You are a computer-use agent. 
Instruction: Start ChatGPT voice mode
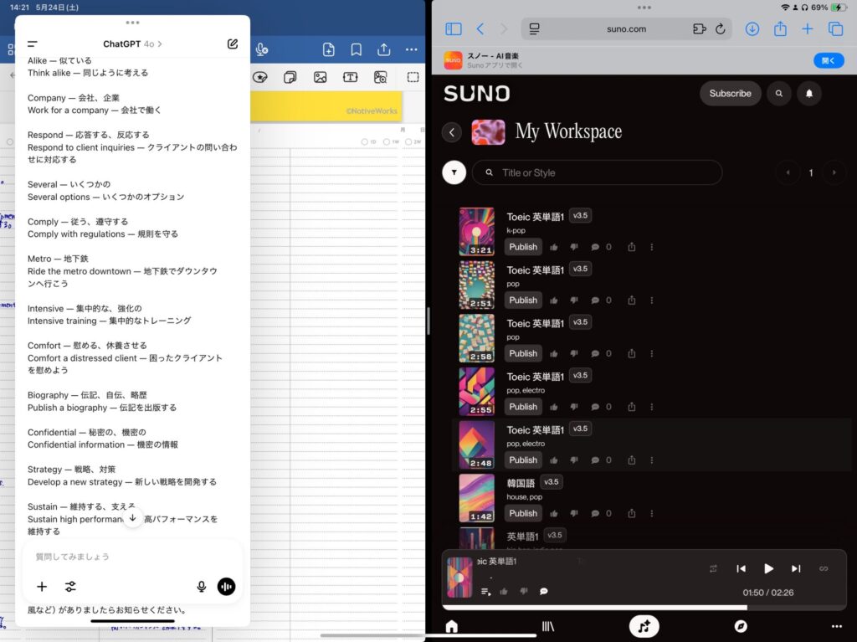click(226, 587)
